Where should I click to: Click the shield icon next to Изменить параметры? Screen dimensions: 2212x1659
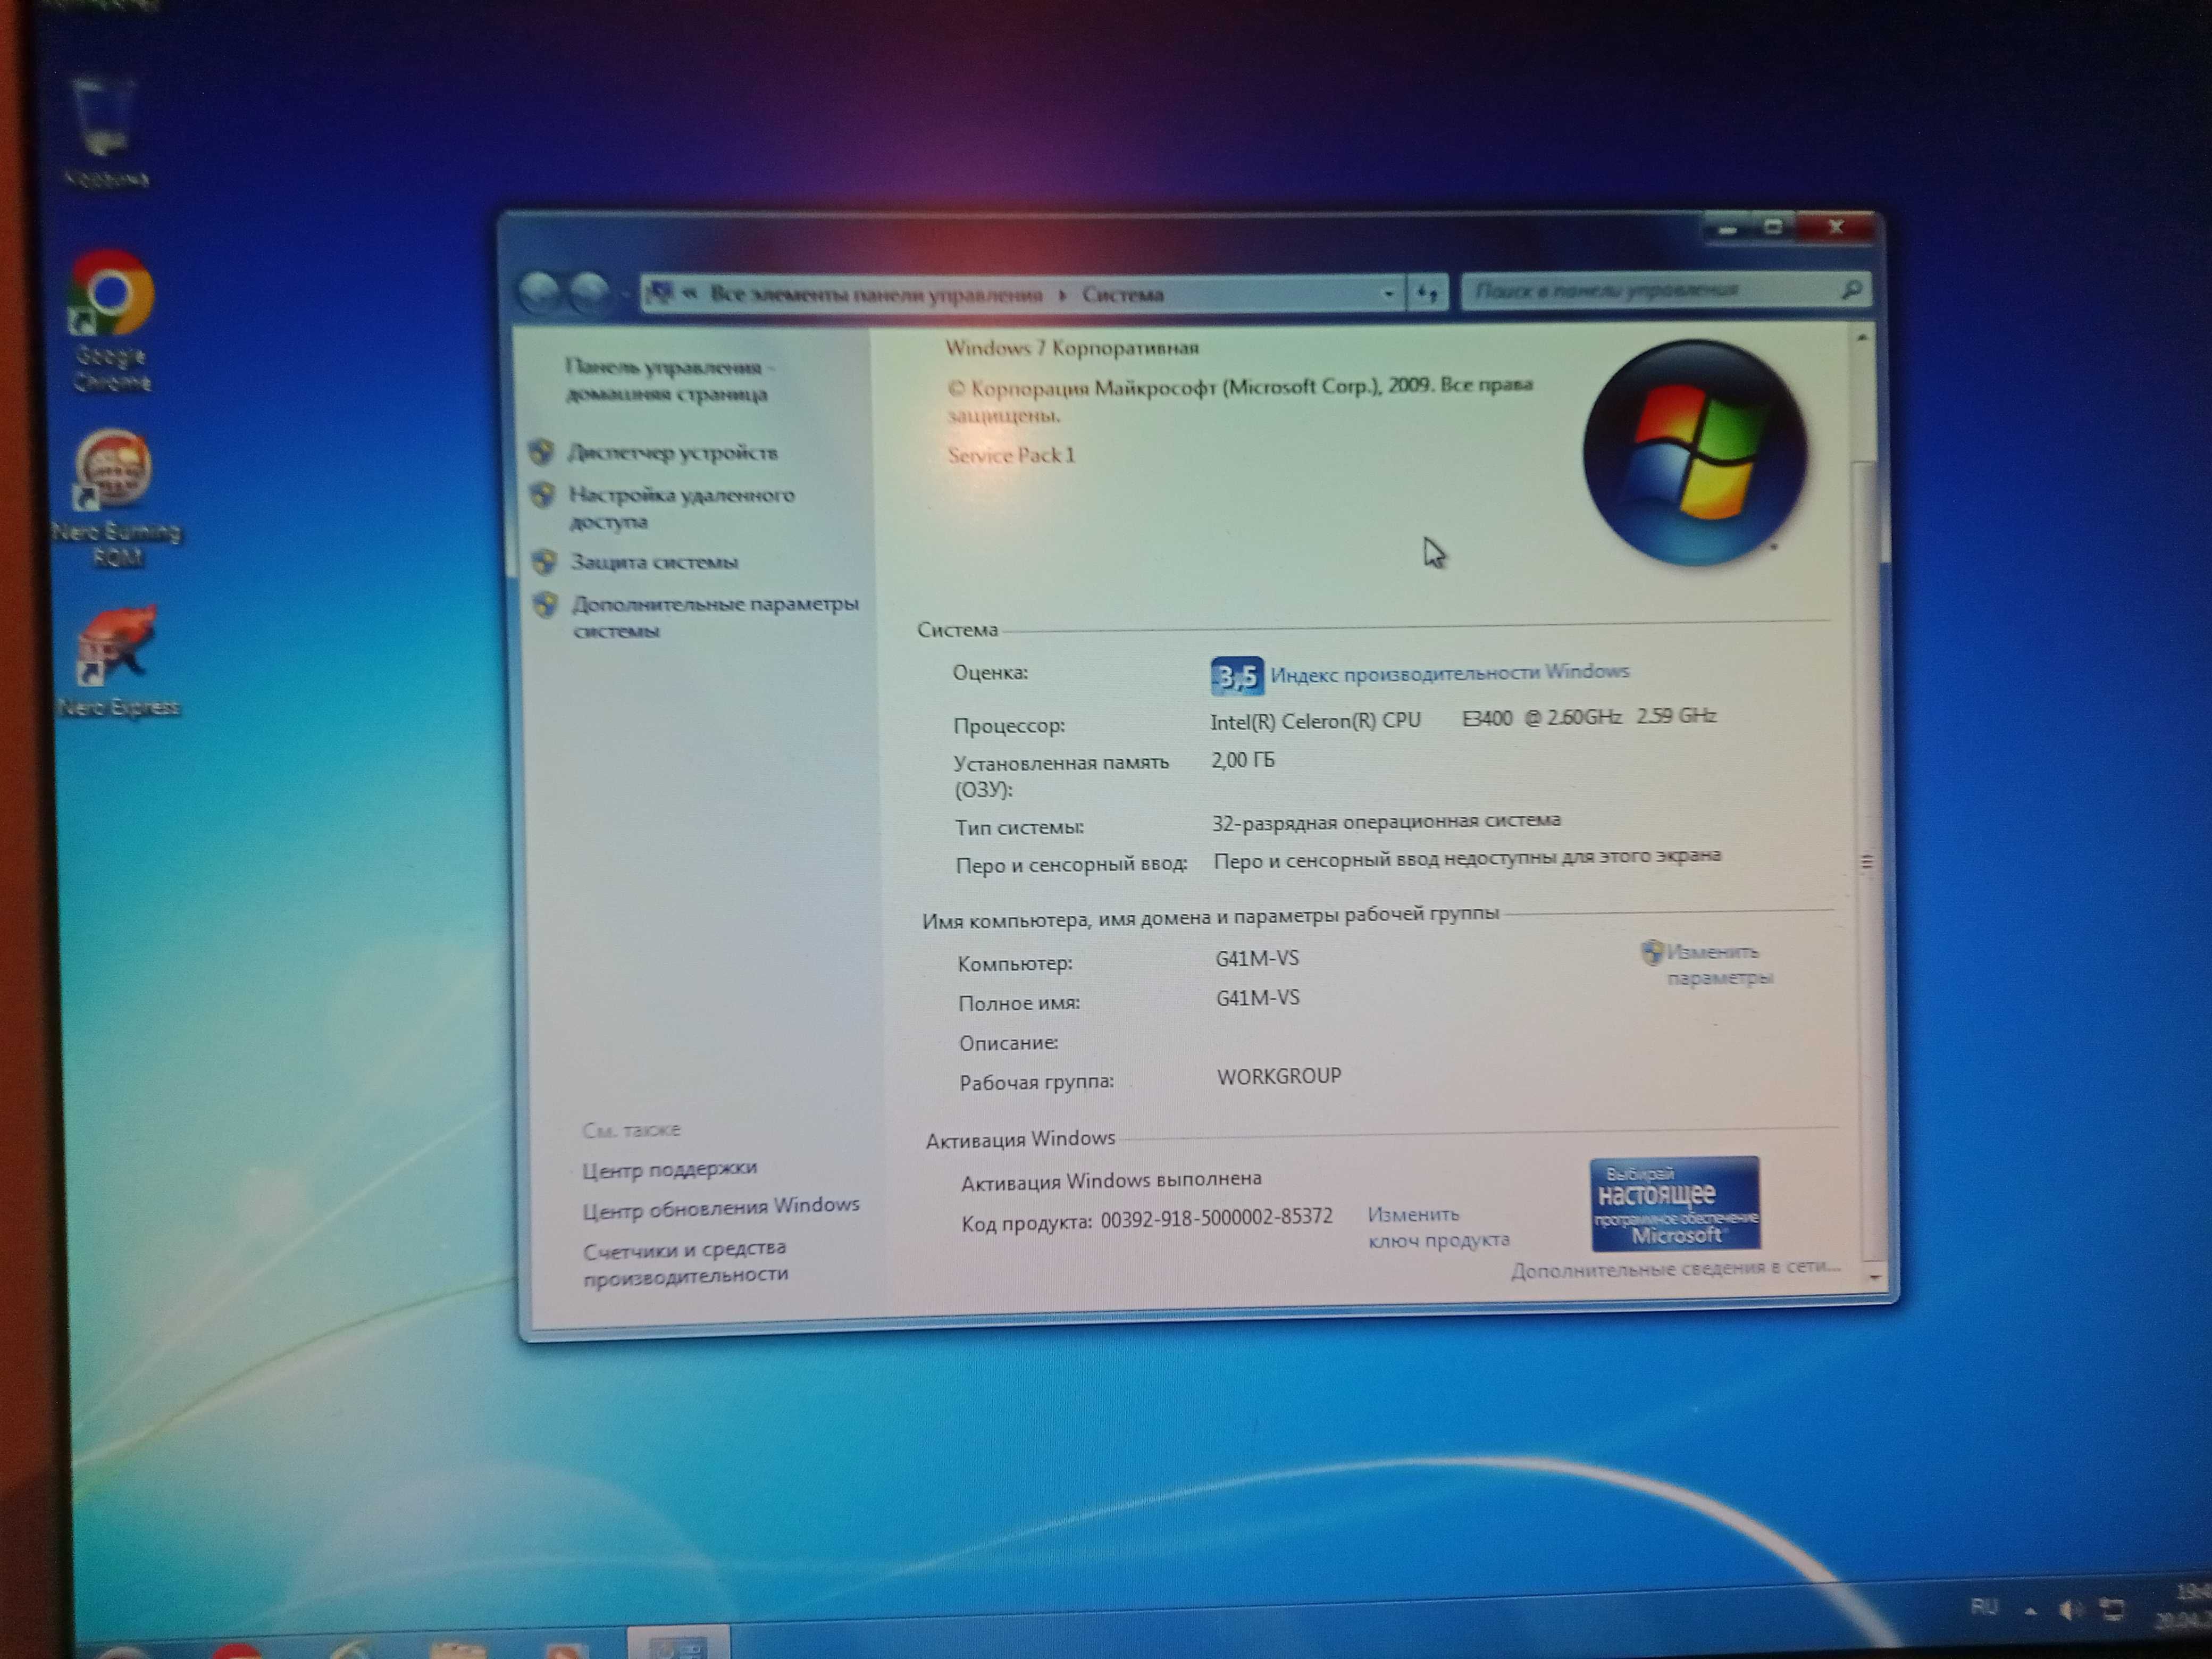tap(1652, 952)
